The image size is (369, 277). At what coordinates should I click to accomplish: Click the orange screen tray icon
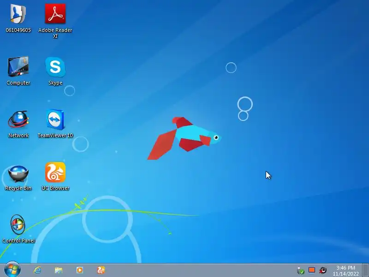click(x=312, y=270)
